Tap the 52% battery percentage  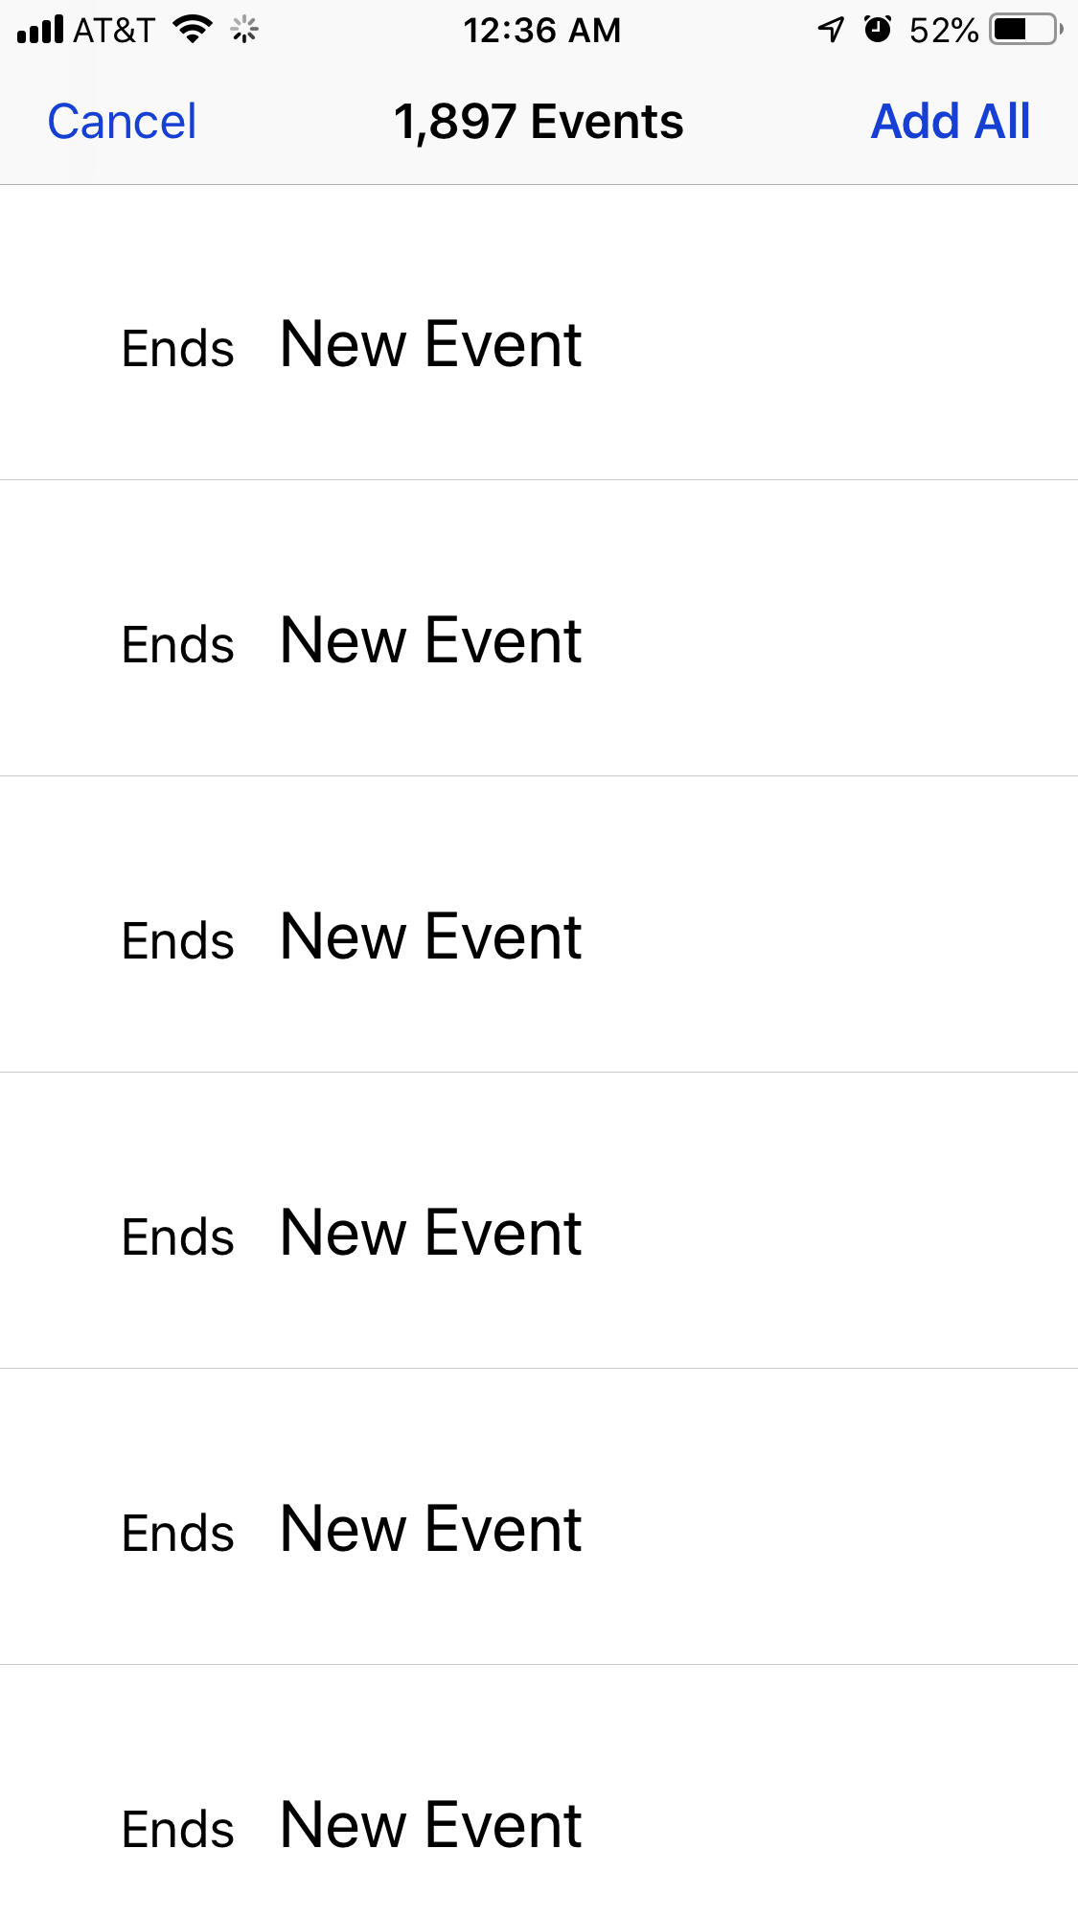point(943,31)
